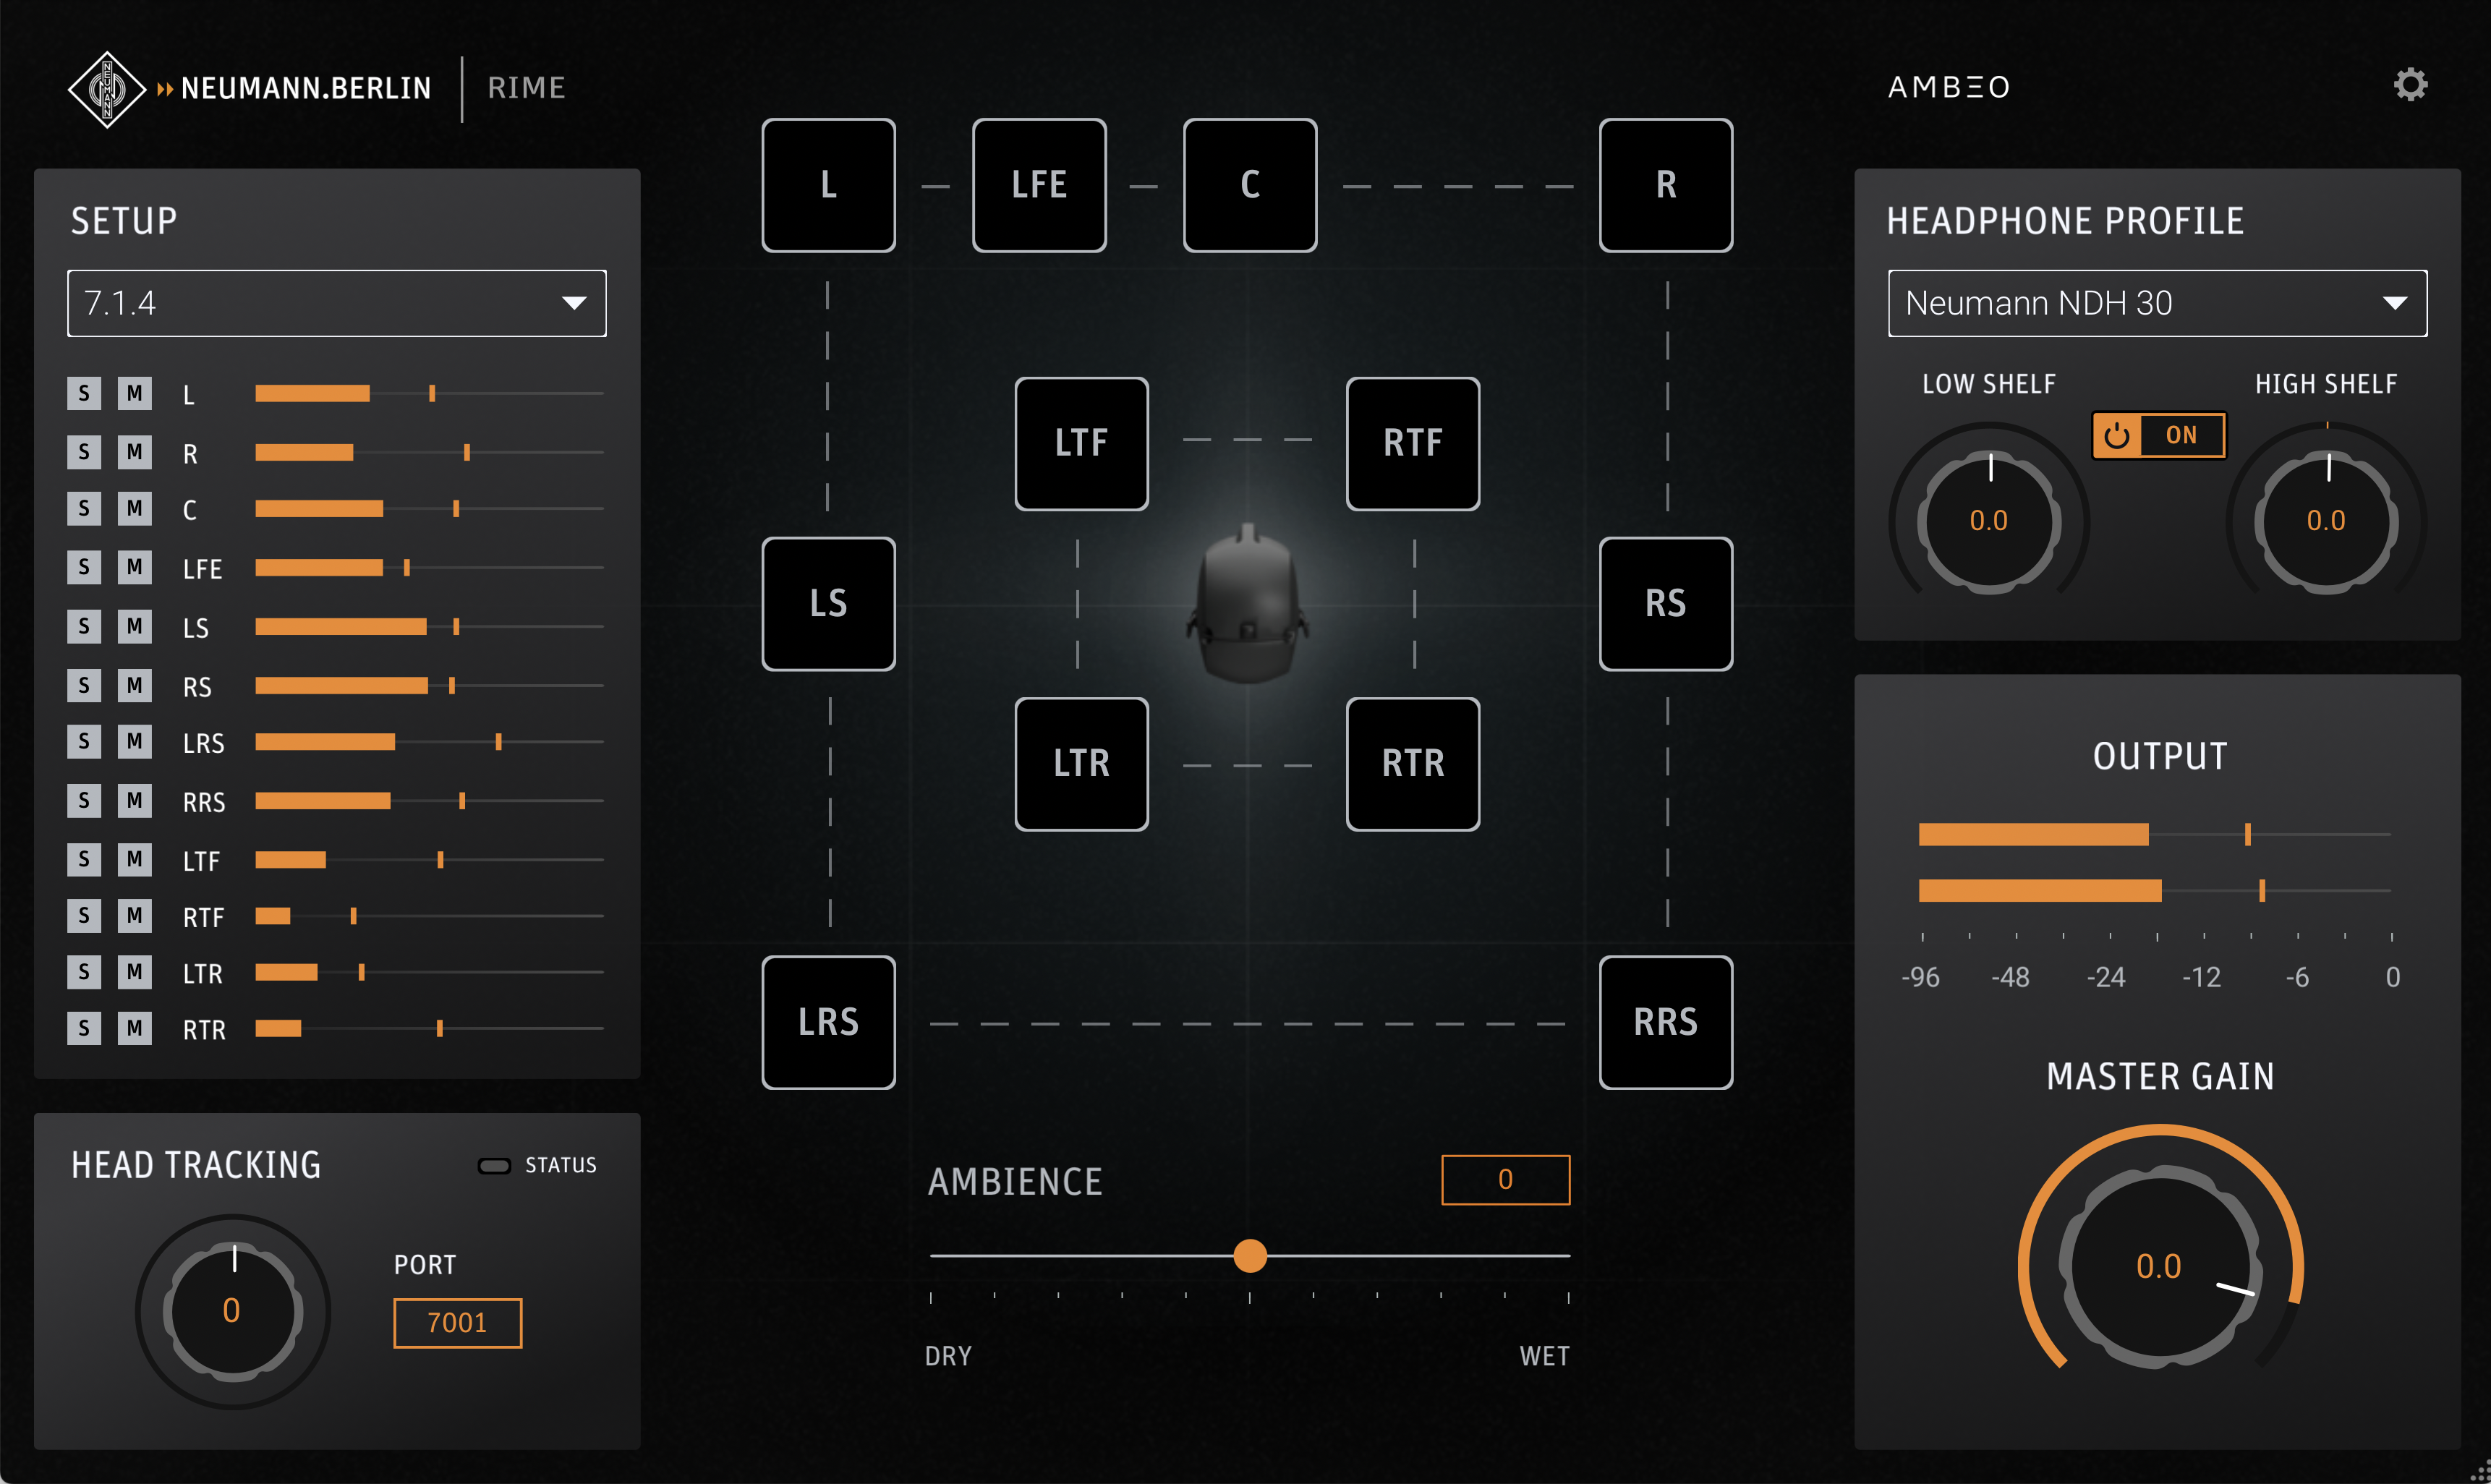2491x1484 pixels.
Task: Disable the headphone shelf ON switch
Action: pos(2158,435)
